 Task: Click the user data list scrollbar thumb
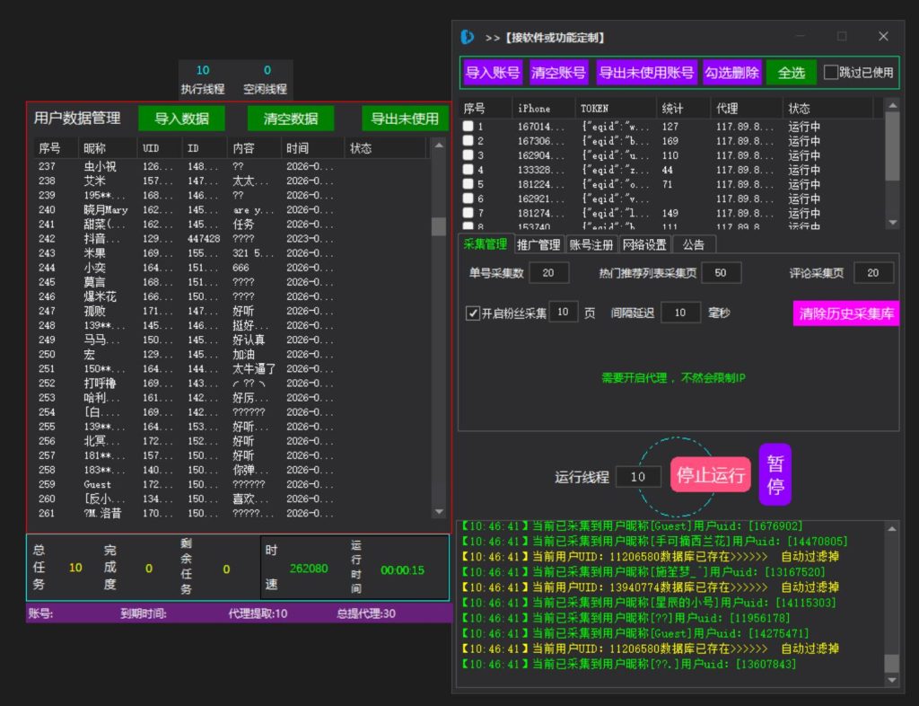click(438, 226)
